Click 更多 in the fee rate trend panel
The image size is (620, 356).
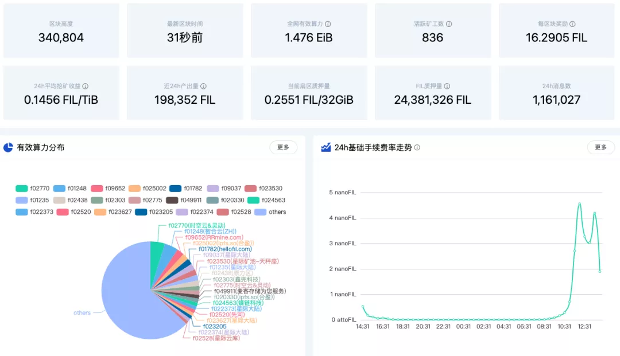pos(600,147)
